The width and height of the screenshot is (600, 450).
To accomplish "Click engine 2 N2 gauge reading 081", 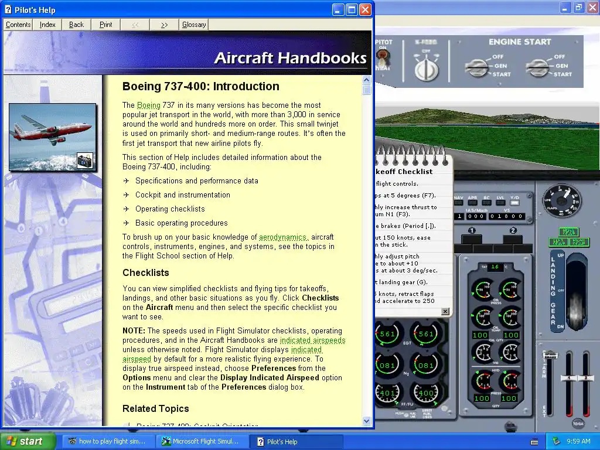I will (x=425, y=365).
